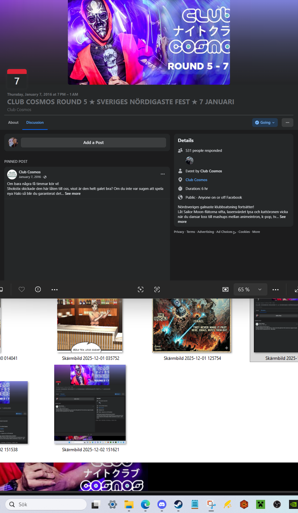Select thumbnail Skärmbild 2025-12-01 035752

[x=90, y=325]
